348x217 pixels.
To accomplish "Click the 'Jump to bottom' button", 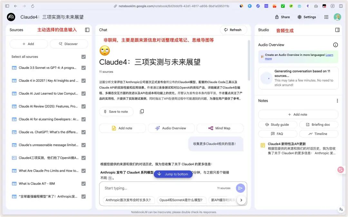I will click(x=173, y=174).
